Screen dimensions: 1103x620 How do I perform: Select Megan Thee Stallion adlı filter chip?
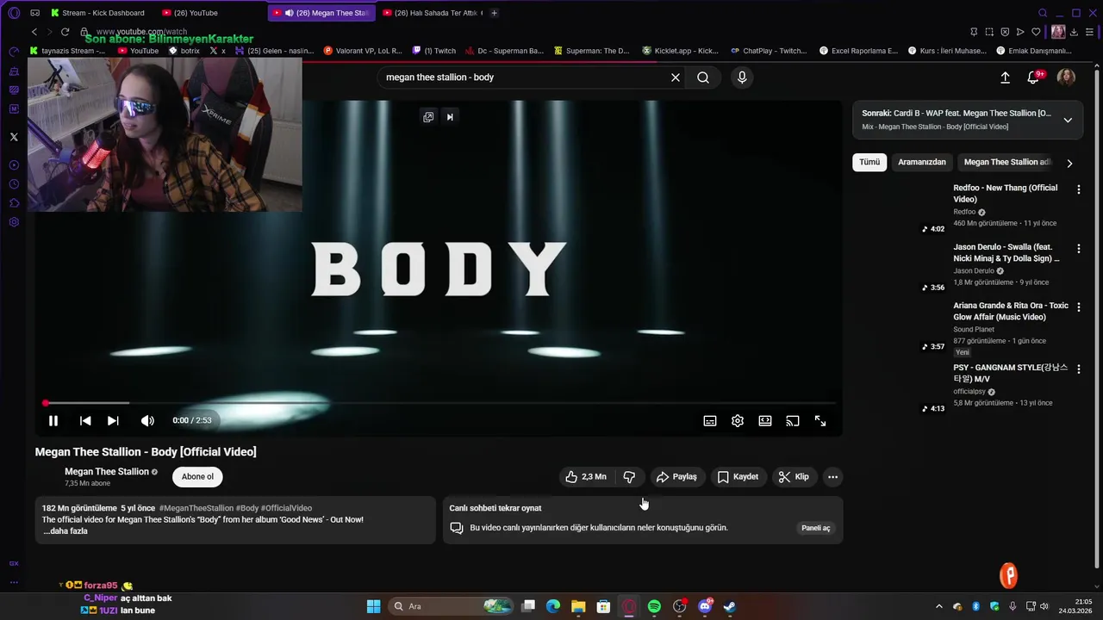click(1007, 162)
